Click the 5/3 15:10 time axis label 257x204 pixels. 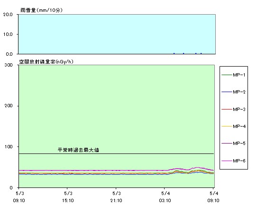[x=68, y=197]
